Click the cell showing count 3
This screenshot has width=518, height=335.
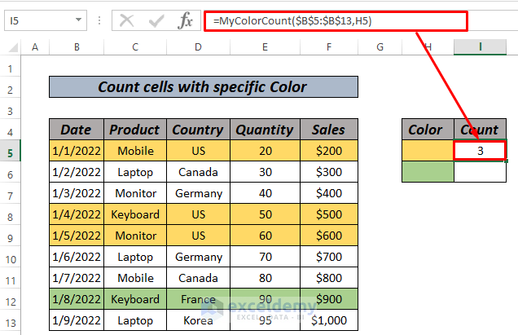481,151
